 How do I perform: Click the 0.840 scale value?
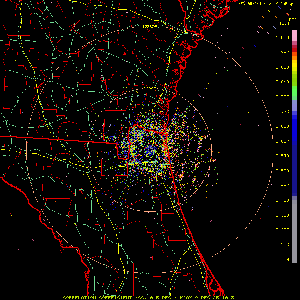click(282, 82)
